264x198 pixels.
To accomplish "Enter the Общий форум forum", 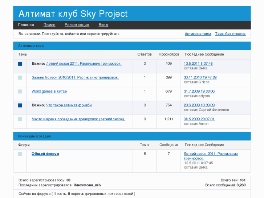I will point(45,154).
